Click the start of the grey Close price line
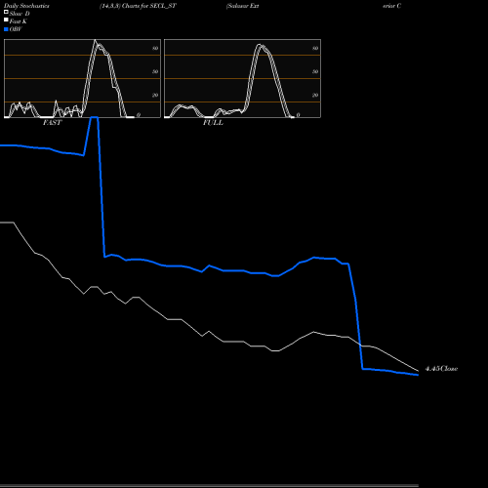This screenshot has height=488, width=488. click(1, 223)
